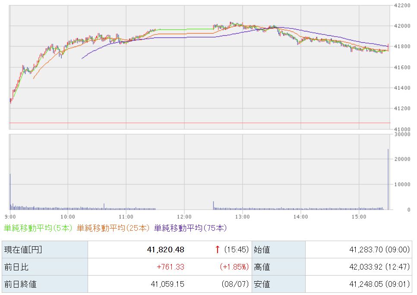Click the opening volume spike at 9:00
Image resolution: width=417 pixels, height=295 pixels.
point(10,191)
